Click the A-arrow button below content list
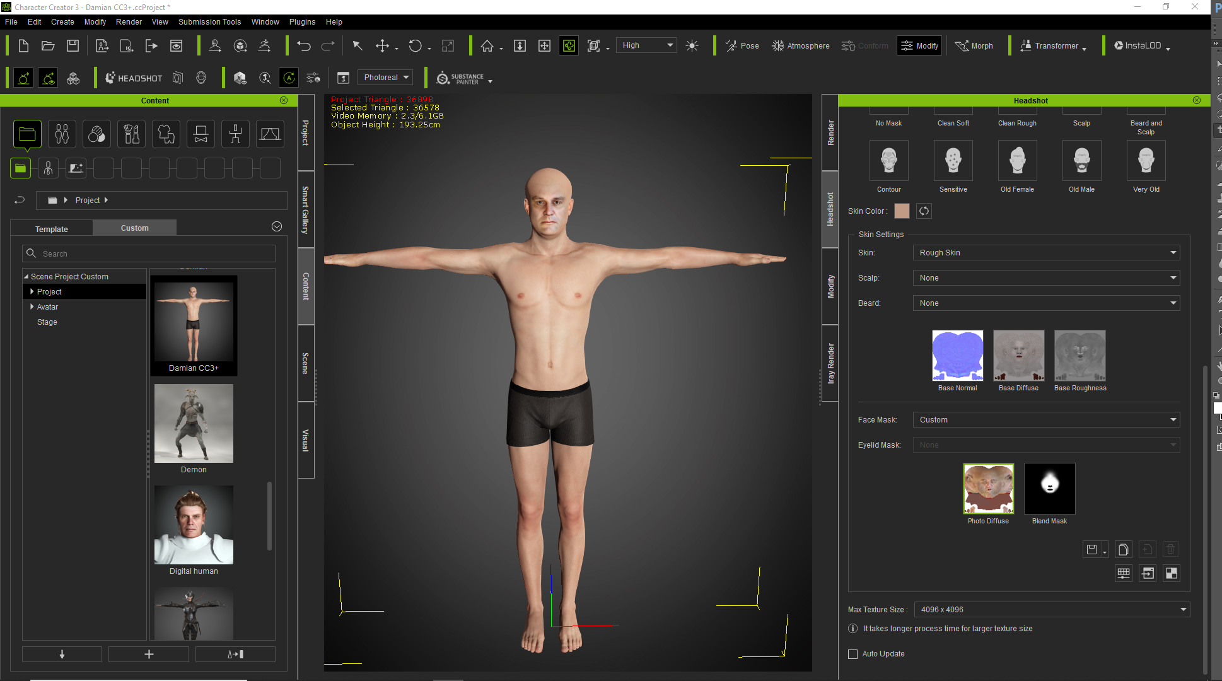The width and height of the screenshot is (1222, 681). 235,654
